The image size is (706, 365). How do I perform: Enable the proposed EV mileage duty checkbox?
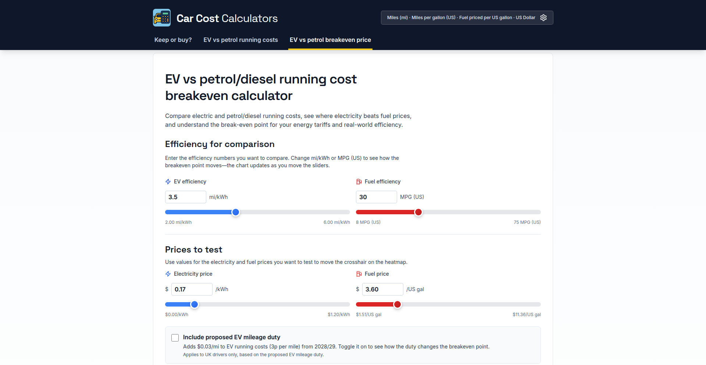tap(175, 338)
